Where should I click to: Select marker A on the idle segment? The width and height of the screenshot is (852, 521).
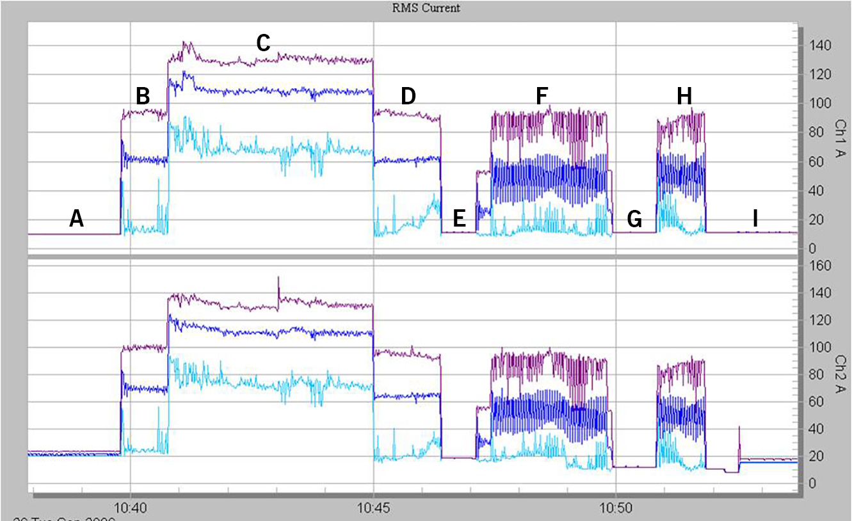click(x=76, y=220)
